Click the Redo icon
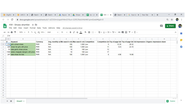Viewport: 185px width, 104px height. tap(8, 32)
